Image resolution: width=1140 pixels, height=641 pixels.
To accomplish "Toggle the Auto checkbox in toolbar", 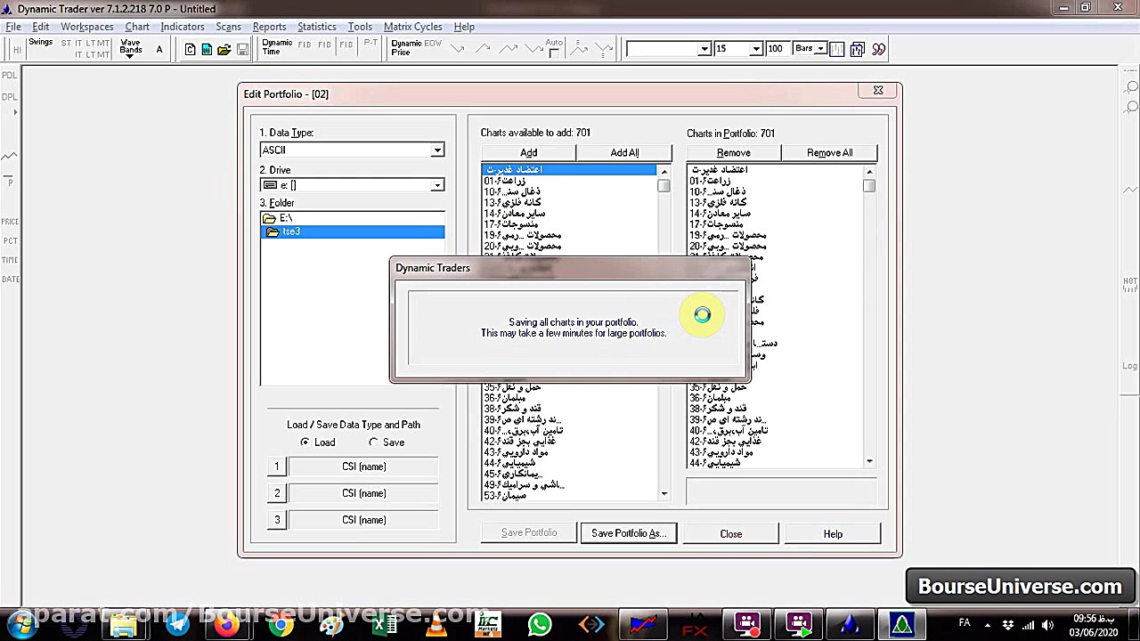I will pyautogui.click(x=554, y=53).
